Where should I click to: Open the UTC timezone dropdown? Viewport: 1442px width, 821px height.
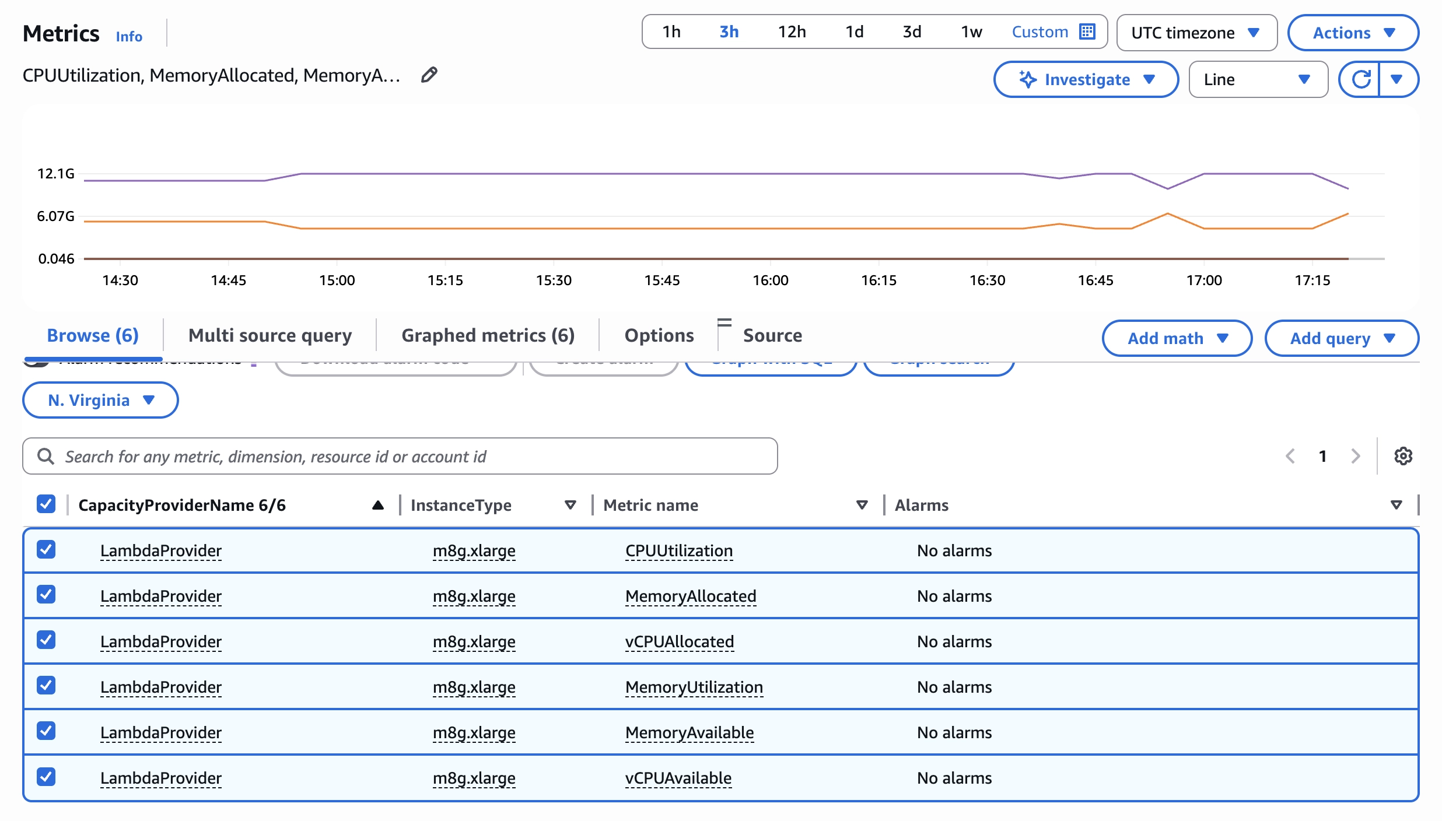(x=1195, y=33)
